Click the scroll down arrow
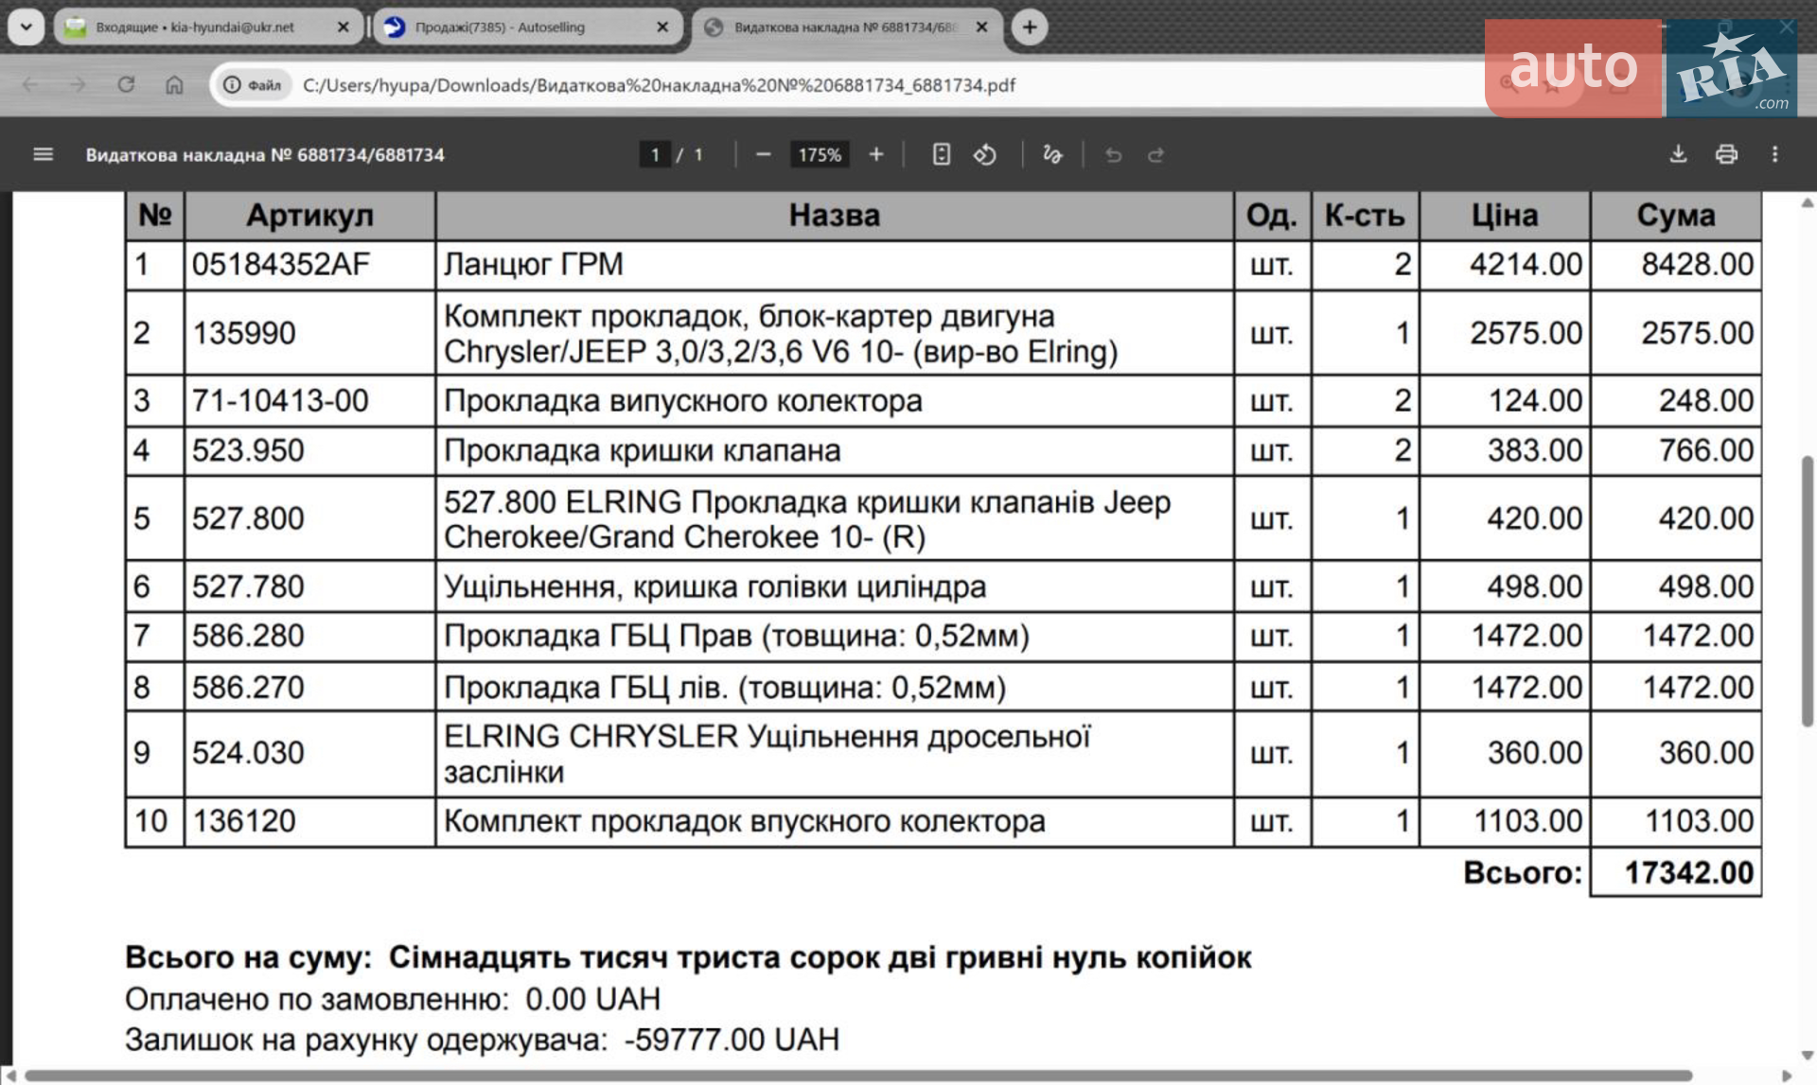Viewport: 1817px width, 1085px height. (1807, 1056)
